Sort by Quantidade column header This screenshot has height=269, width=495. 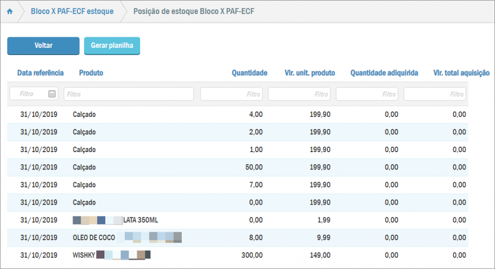tap(249, 73)
